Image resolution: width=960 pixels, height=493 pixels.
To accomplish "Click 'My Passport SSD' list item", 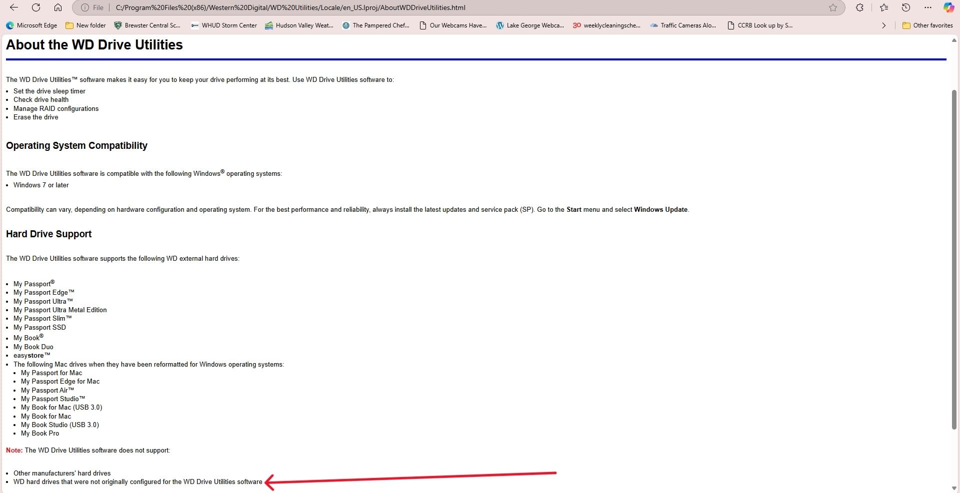I will click(39, 328).
